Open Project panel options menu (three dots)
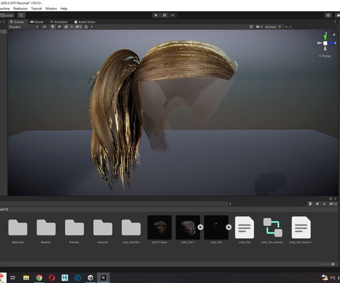The height and width of the screenshot is (283, 340). [x=335, y=199]
